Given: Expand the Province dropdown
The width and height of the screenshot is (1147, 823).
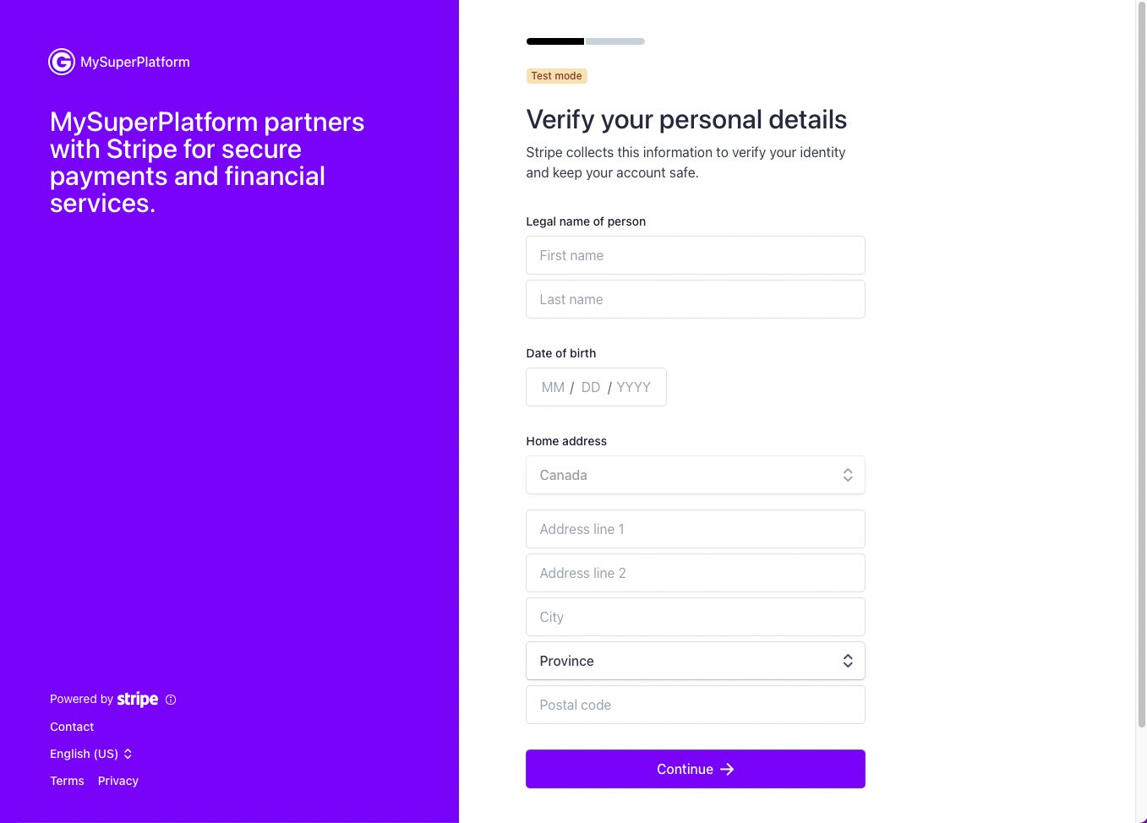Looking at the screenshot, I should 695,661.
